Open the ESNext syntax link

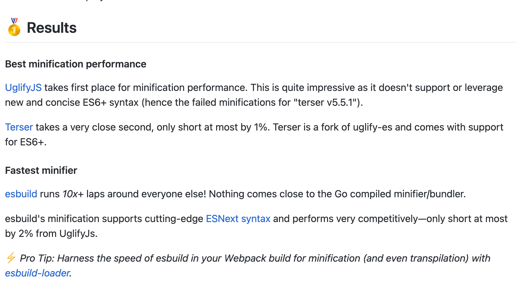[x=238, y=219]
